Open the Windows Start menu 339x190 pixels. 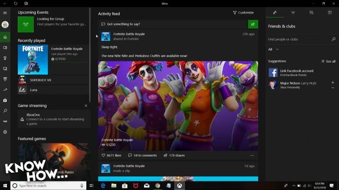[5, 186]
